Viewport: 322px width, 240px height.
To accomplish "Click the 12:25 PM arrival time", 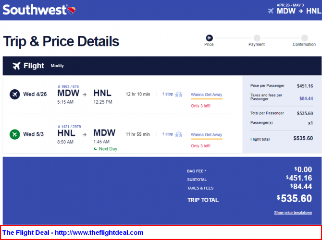I will coord(103,102).
